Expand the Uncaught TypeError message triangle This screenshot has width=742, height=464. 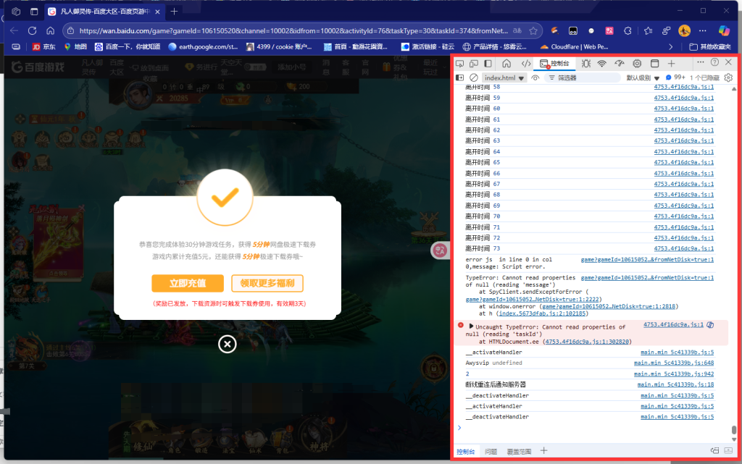pyautogui.click(x=471, y=326)
